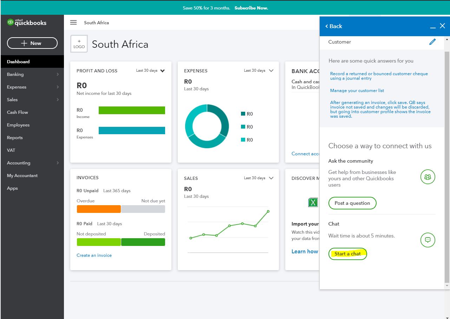This screenshot has height=319, width=450.
Task: Open Expenses card period dropdown
Action: pyautogui.click(x=259, y=71)
